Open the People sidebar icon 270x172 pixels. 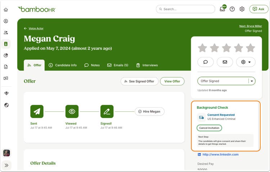pyautogui.click(x=6, y=32)
